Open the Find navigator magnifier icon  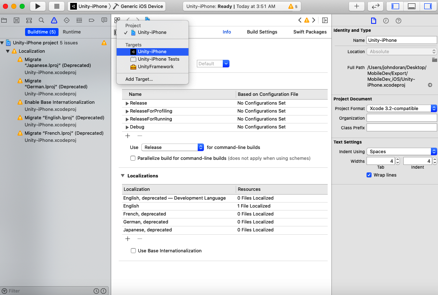click(x=41, y=20)
